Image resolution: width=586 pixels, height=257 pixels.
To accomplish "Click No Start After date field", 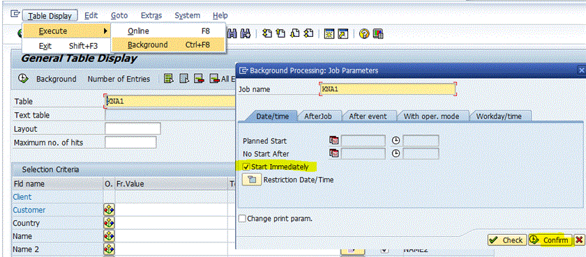I will 363,153.
